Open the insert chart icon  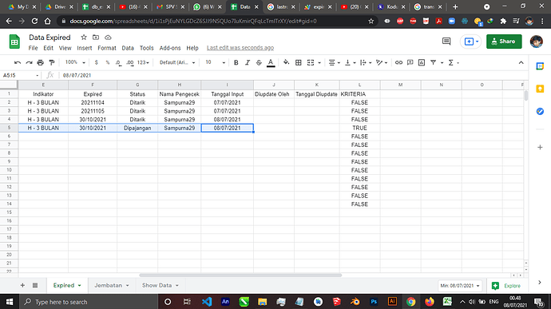(x=422, y=62)
